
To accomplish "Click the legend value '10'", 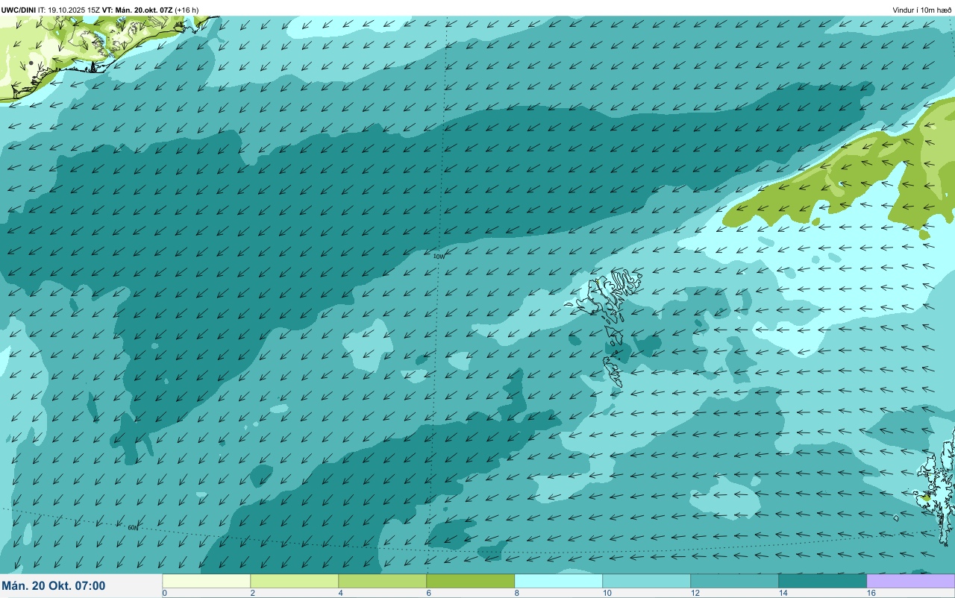I will 607,593.
